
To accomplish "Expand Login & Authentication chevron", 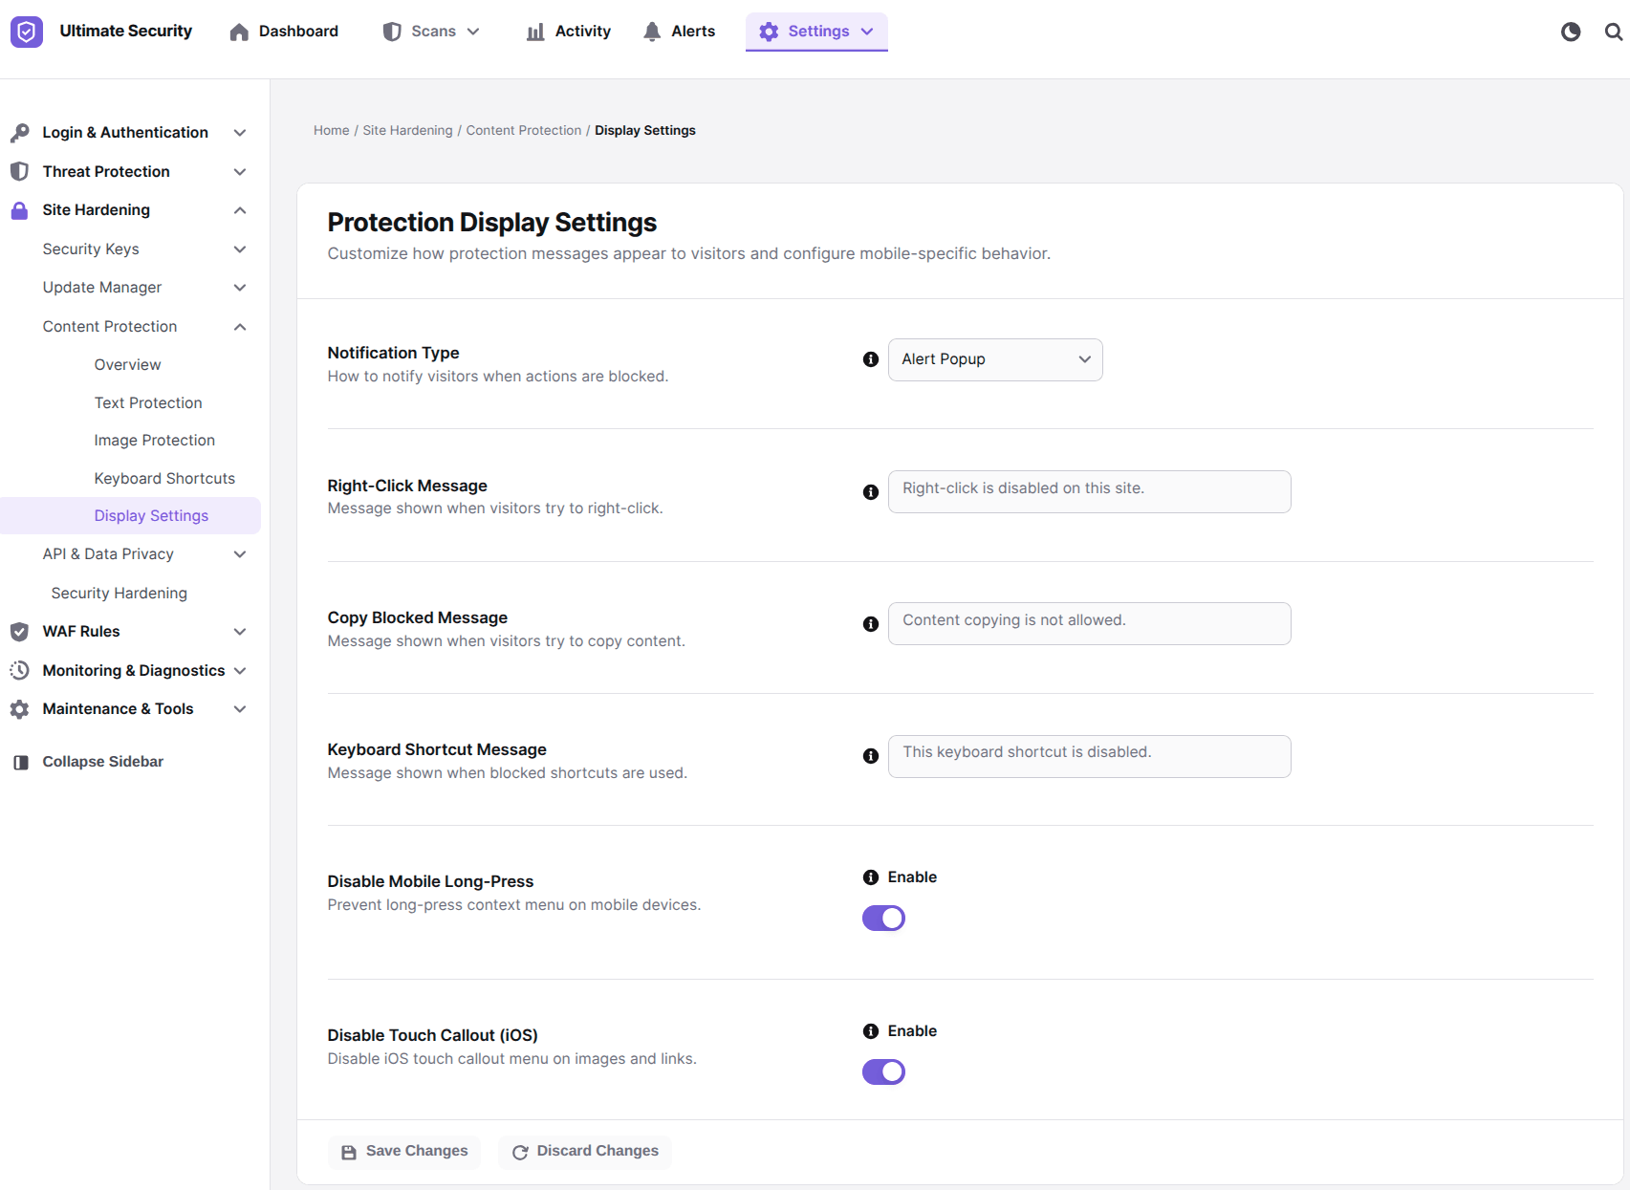I will 240,133.
